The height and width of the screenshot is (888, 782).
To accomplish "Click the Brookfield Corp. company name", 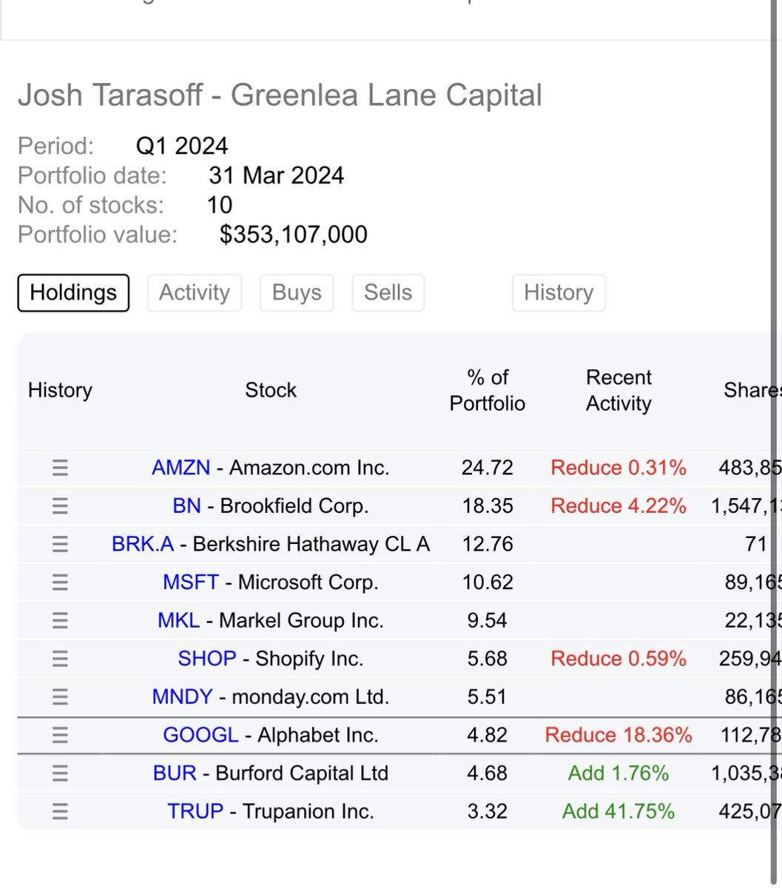I will [x=294, y=506].
